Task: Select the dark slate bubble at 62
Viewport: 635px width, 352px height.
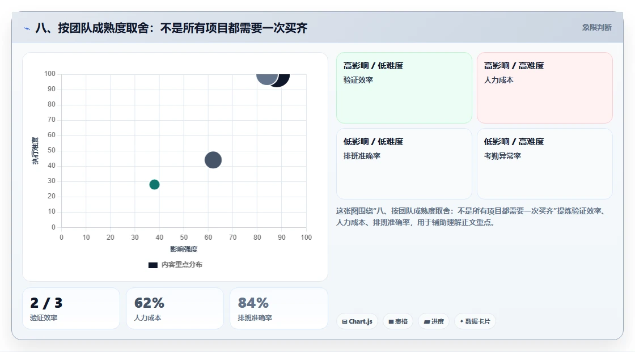Action: coord(213,160)
